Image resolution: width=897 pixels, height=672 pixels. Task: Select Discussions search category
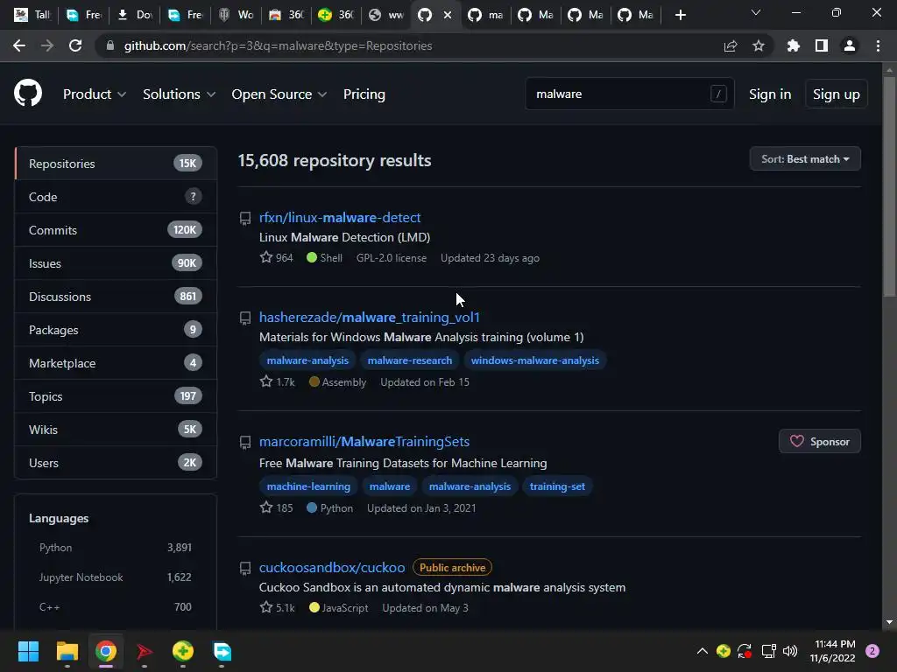click(x=116, y=296)
